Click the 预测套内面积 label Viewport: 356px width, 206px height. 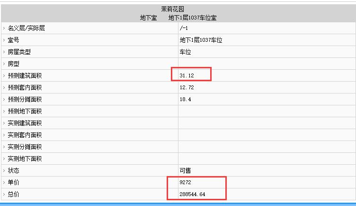(x=25, y=87)
